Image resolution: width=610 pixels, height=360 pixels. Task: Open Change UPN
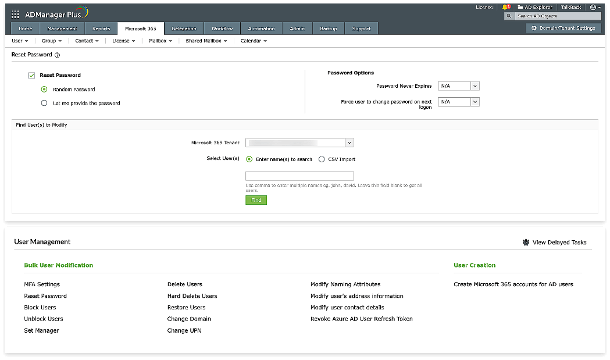[184, 331]
